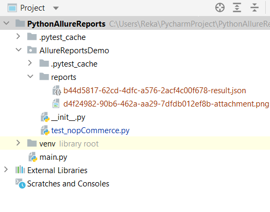The width and height of the screenshot is (270, 212).
Task: Select top-level .pytest_cache folder
Action: pos(62,37)
